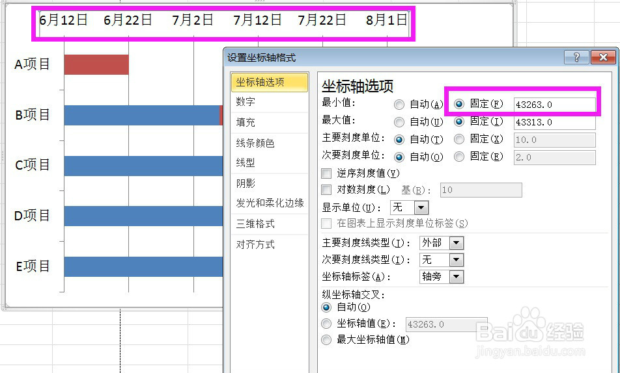
Task: Click the 8月1日 date axis label
Action: coord(386,19)
